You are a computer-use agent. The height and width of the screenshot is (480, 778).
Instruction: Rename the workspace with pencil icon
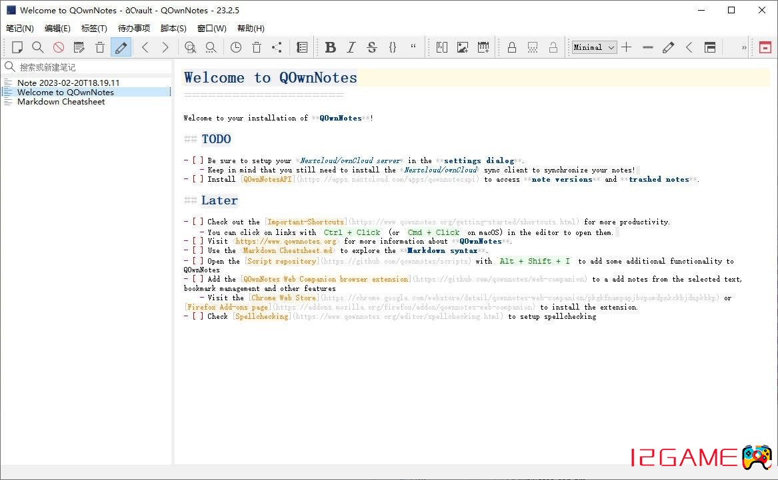(x=669, y=47)
